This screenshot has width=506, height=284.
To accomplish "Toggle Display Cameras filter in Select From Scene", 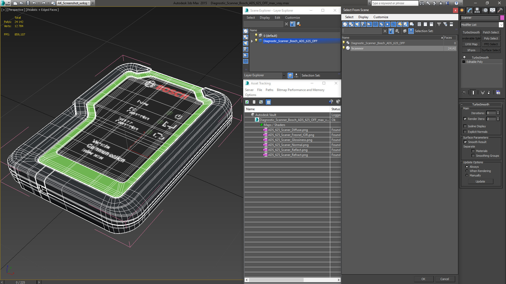I will (363, 24).
